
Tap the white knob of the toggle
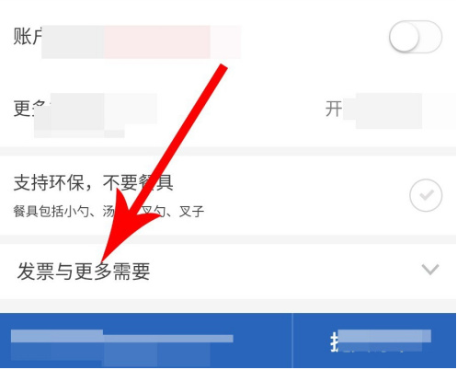tap(404, 37)
